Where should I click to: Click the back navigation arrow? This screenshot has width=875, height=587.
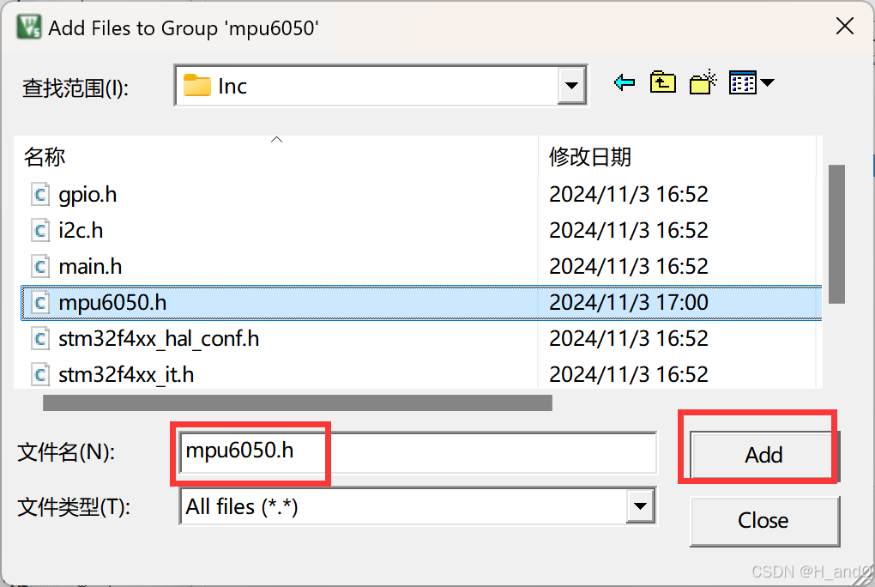click(624, 82)
